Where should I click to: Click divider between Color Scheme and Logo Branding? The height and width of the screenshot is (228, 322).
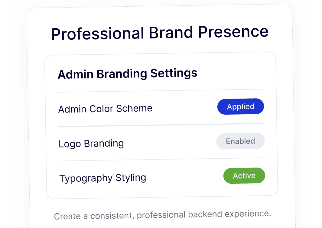(x=161, y=125)
